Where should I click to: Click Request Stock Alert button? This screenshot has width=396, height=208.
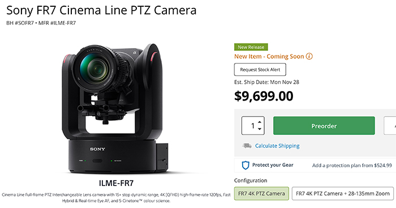260,70
